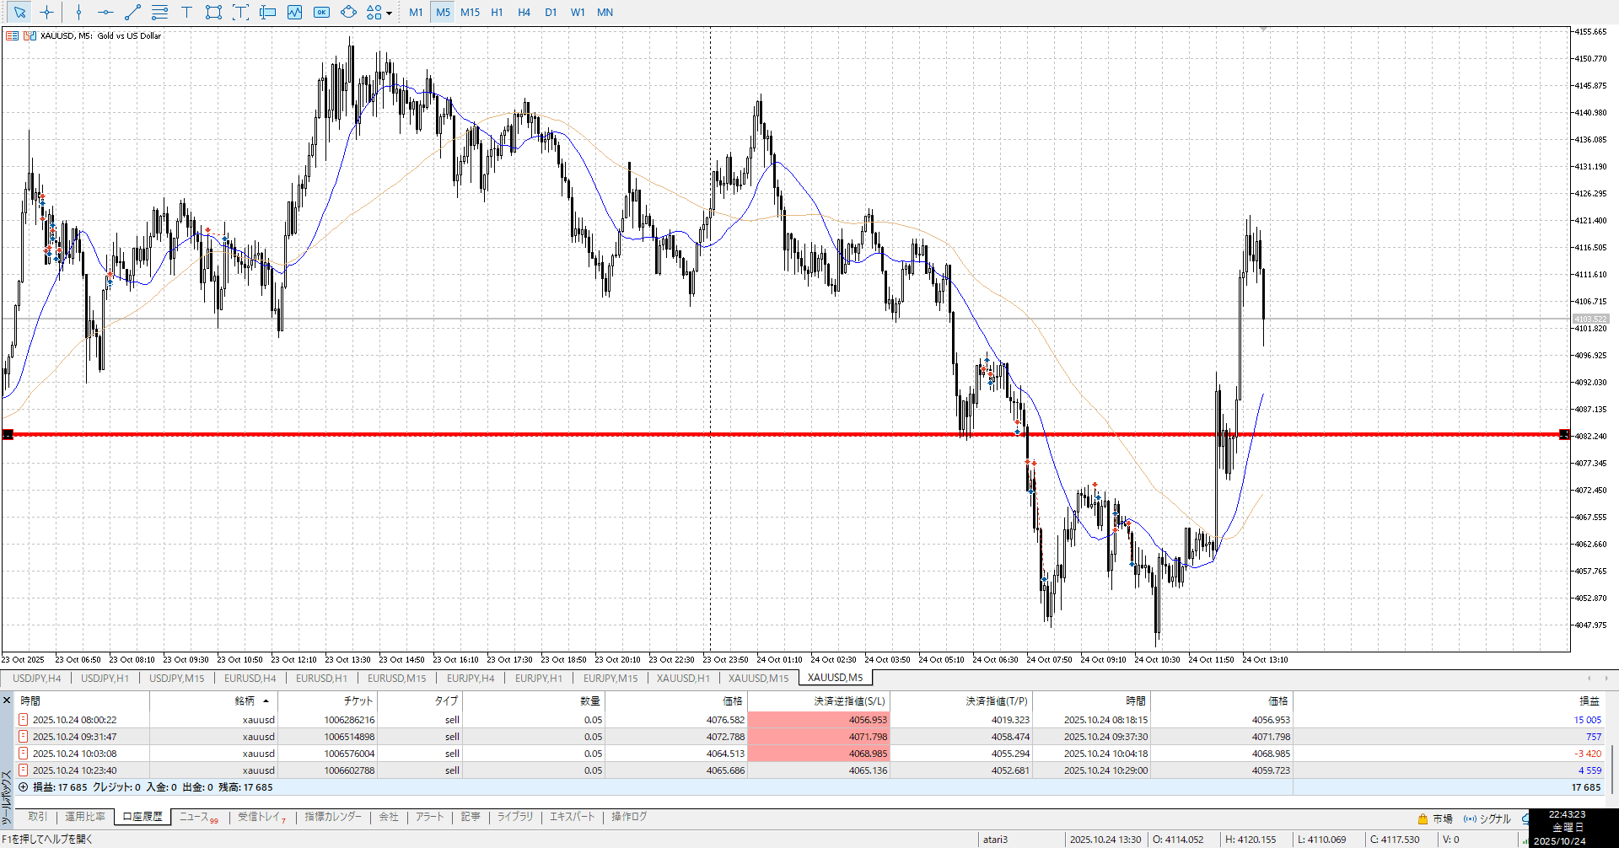Screen dimensions: 1619x848
Task: Enable the D1 daily timeframe
Action: click(551, 13)
